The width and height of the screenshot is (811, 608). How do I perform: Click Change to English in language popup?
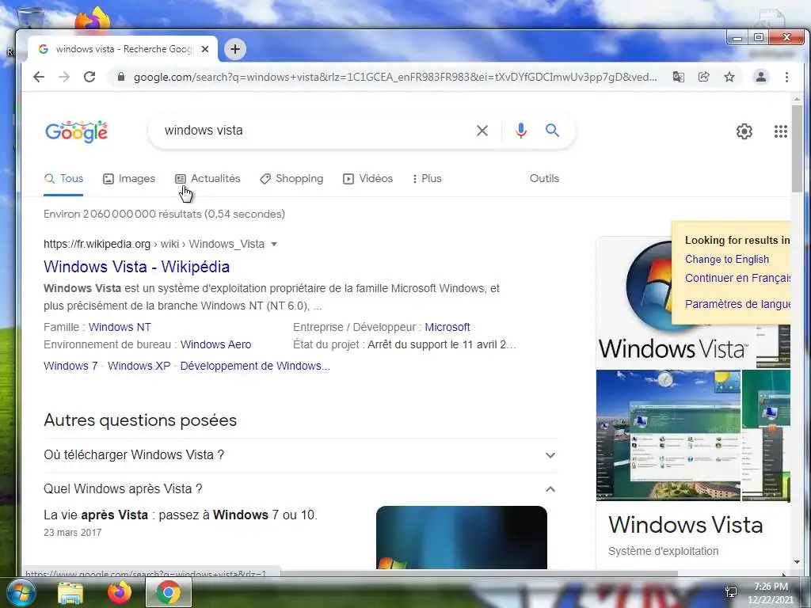pos(727,260)
